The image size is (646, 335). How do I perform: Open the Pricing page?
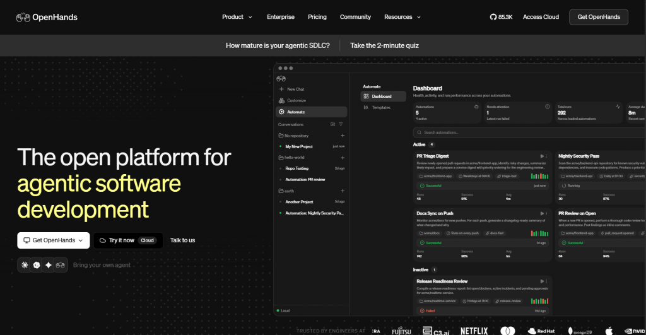tap(317, 17)
